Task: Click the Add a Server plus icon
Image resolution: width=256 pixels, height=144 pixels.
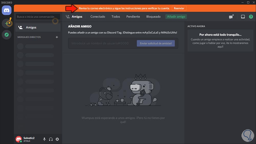Action: (x=7, y=23)
